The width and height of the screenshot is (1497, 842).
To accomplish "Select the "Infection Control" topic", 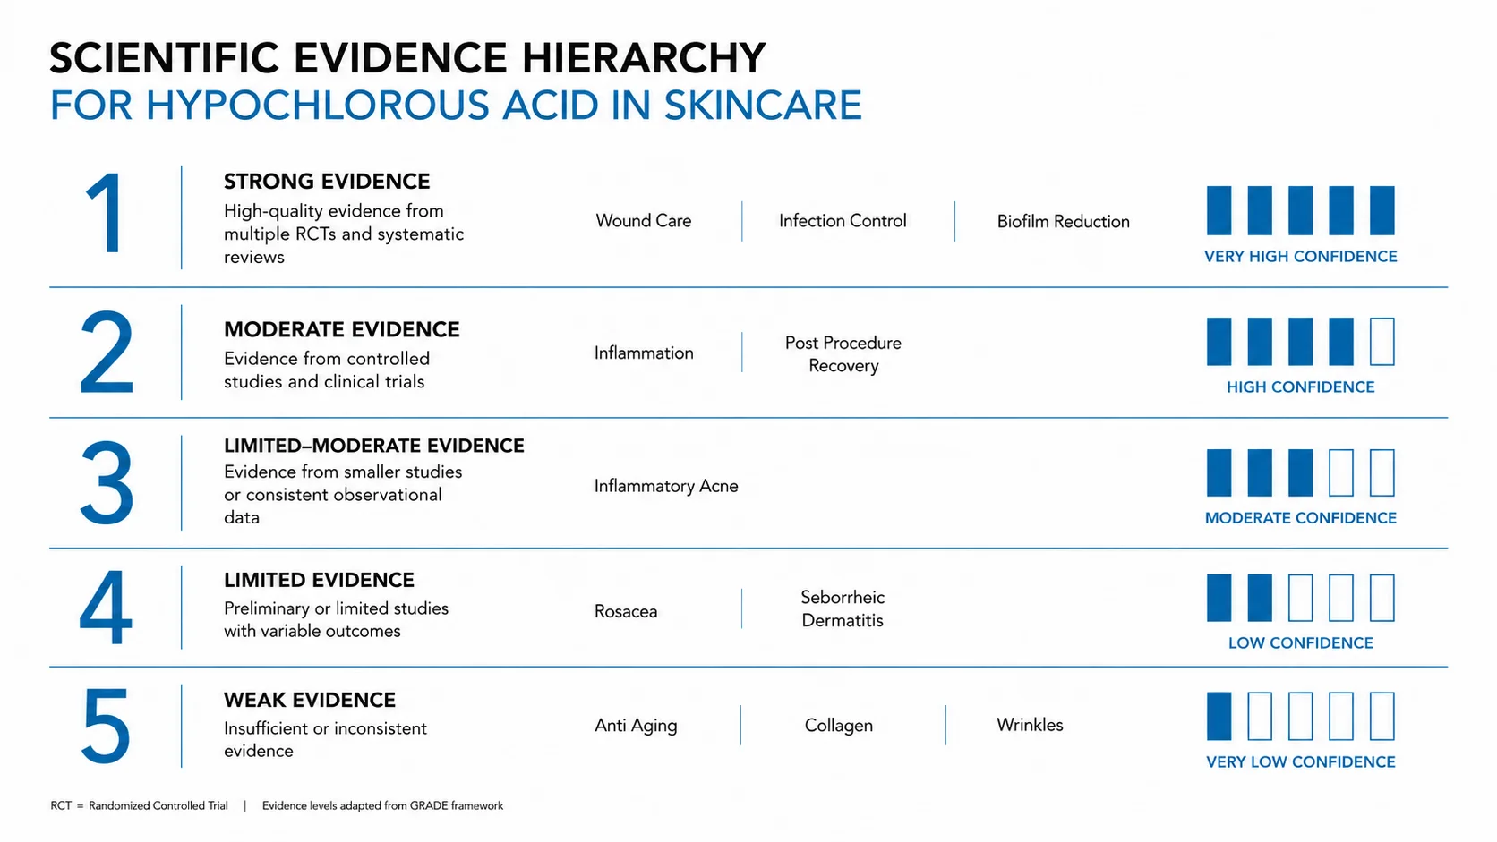I will [x=843, y=221].
